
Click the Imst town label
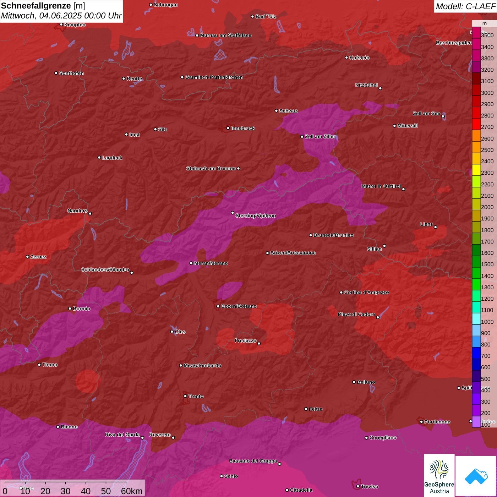pyautogui.click(x=134, y=135)
